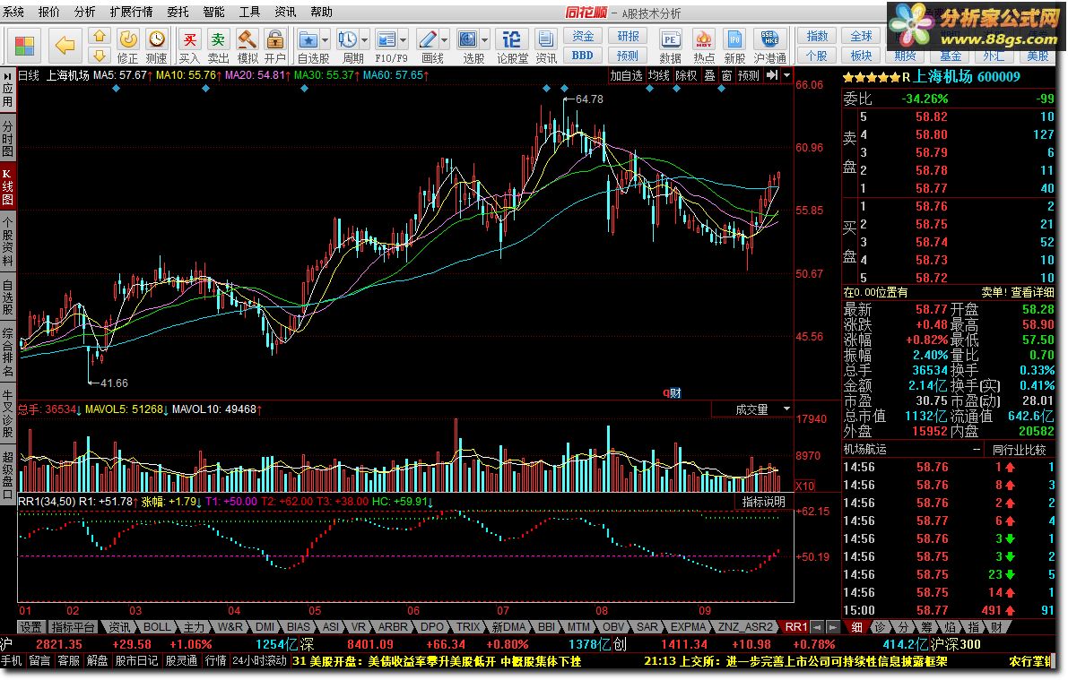The height and width of the screenshot is (680, 1068).
Task: Open the 智能 menu
Action: tap(214, 12)
